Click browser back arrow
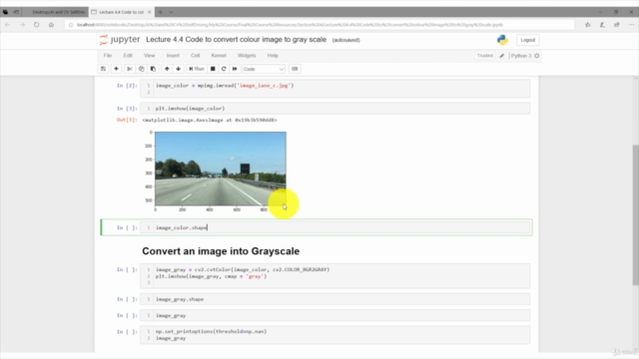Viewport: 639px width, 359px height. pos(7,25)
